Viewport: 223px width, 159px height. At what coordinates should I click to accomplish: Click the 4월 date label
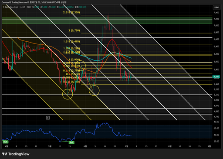coord(6,146)
